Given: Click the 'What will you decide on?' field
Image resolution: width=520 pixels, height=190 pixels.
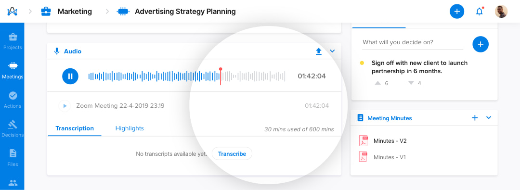Looking at the screenshot, I should coord(412,42).
